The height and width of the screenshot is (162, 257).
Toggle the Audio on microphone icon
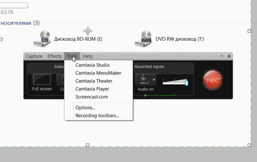click(144, 79)
